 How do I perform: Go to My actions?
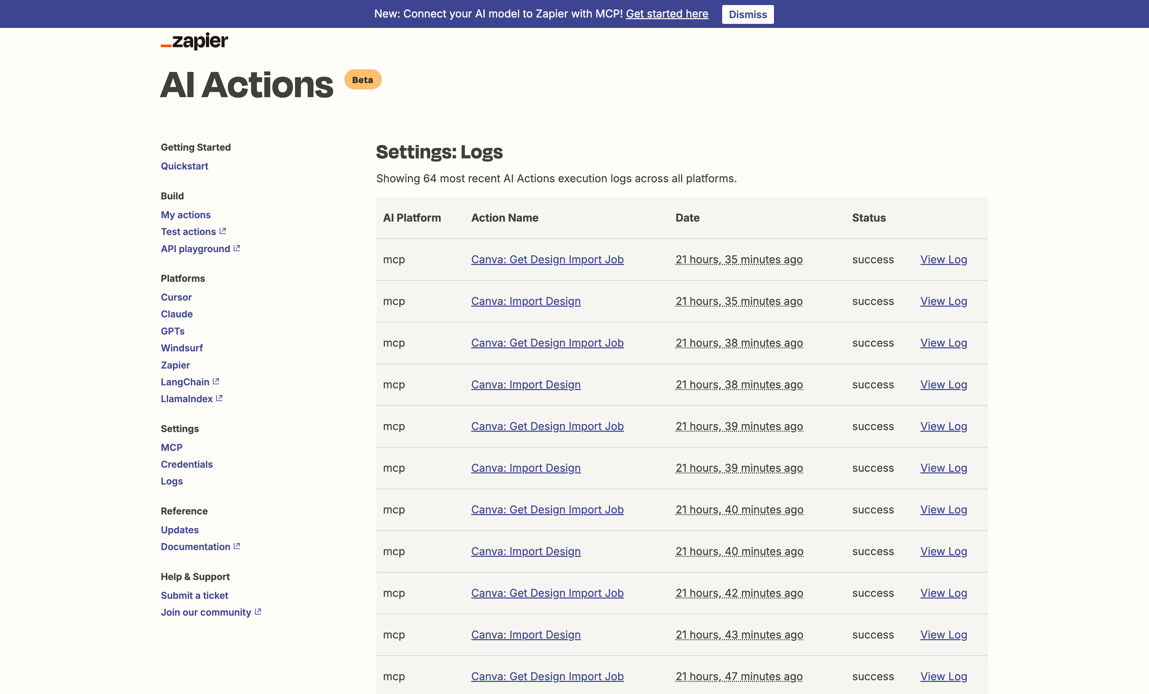pos(186,215)
